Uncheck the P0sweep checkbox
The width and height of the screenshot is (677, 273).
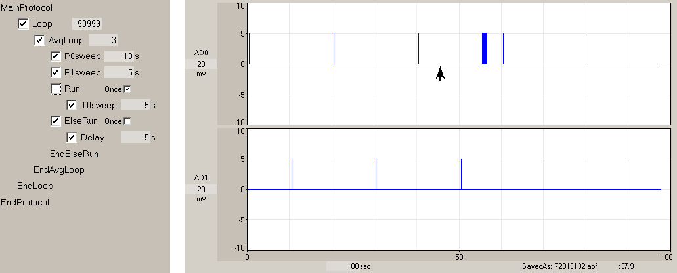(55, 56)
